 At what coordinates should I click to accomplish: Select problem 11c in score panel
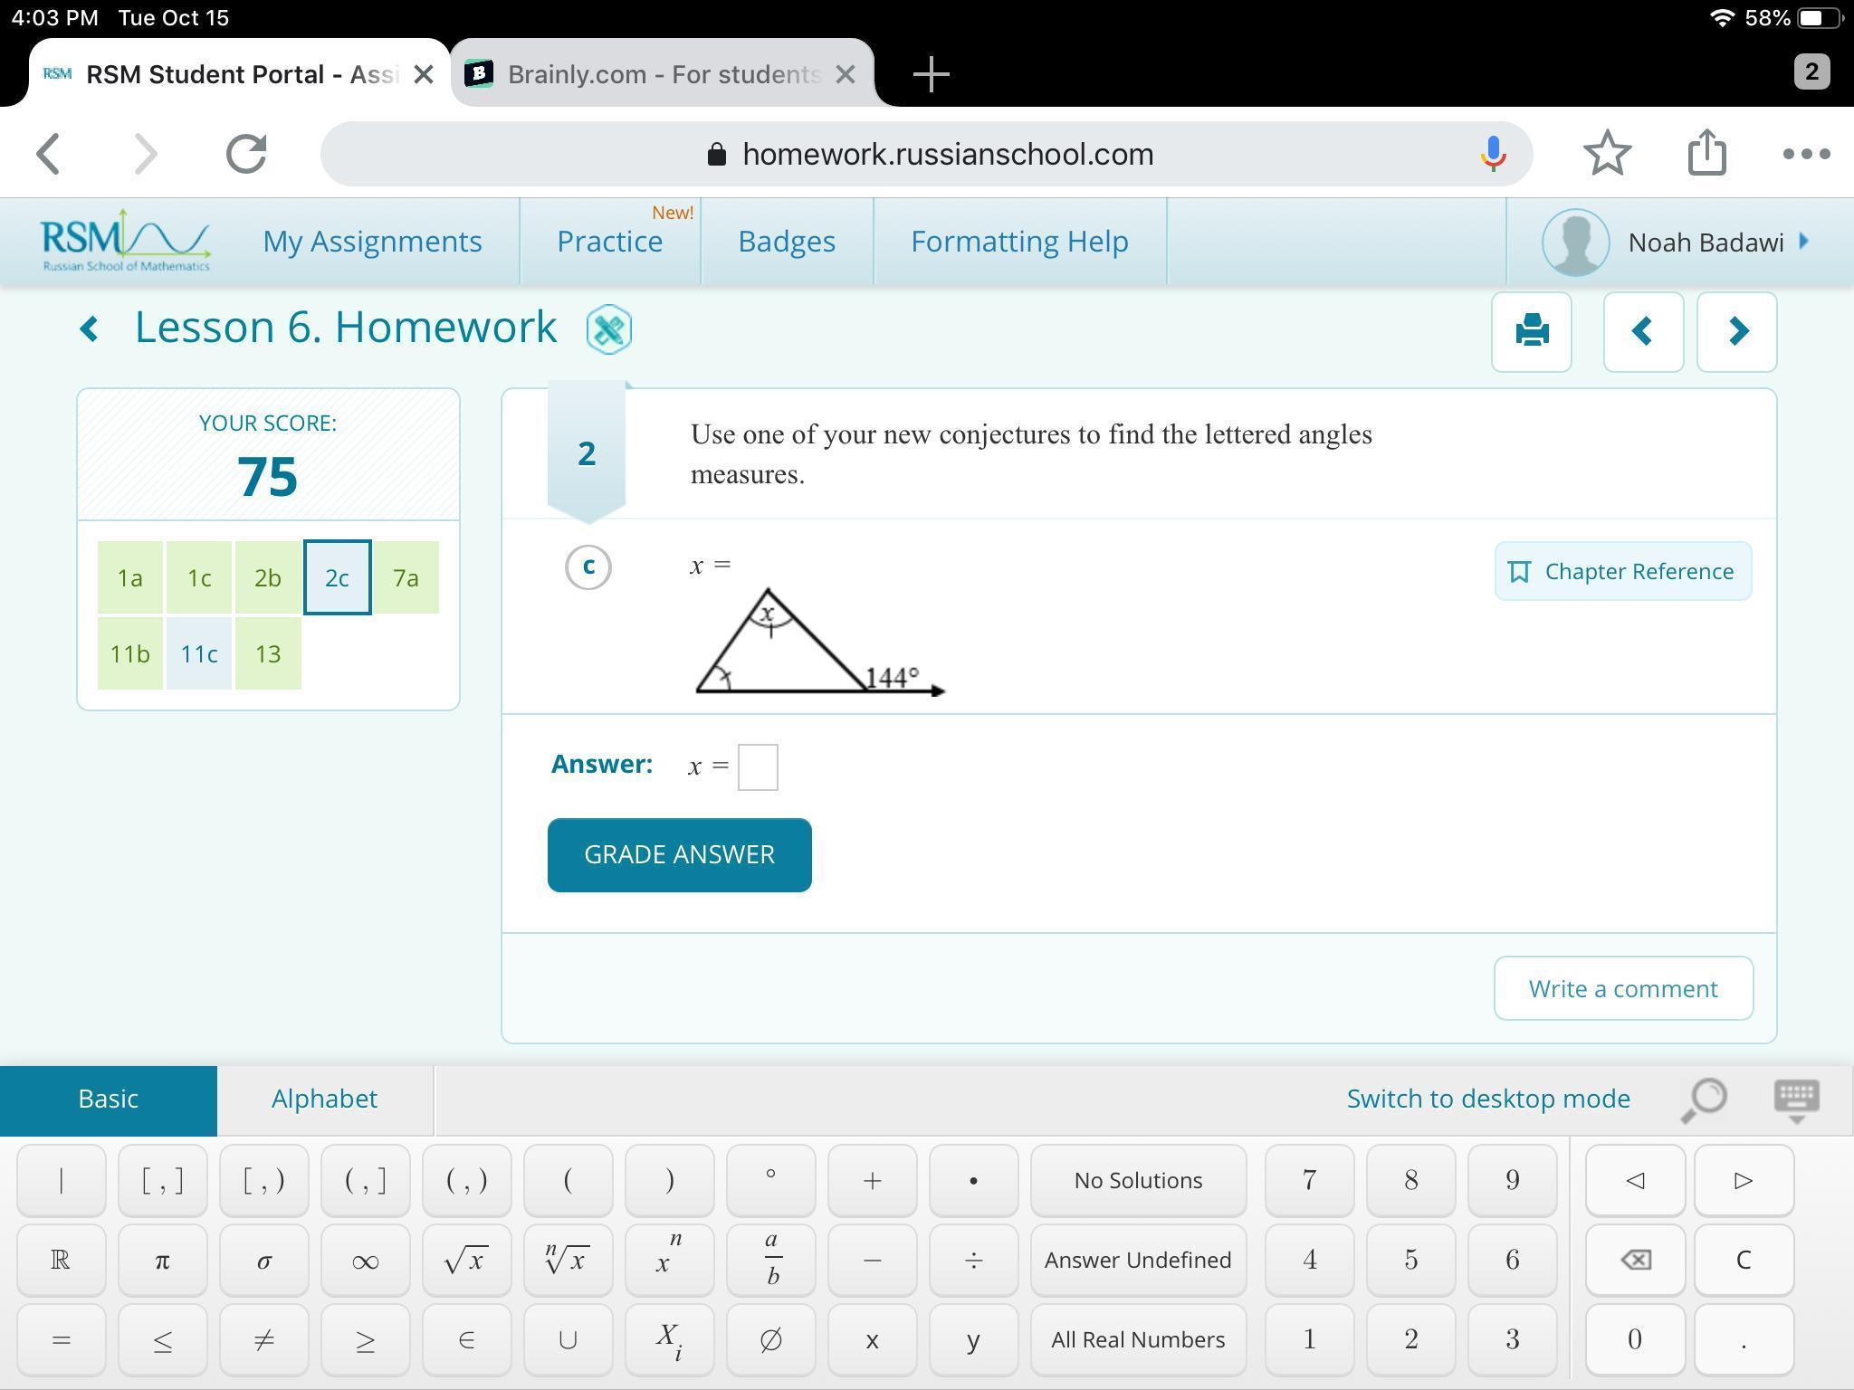(x=199, y=653)
